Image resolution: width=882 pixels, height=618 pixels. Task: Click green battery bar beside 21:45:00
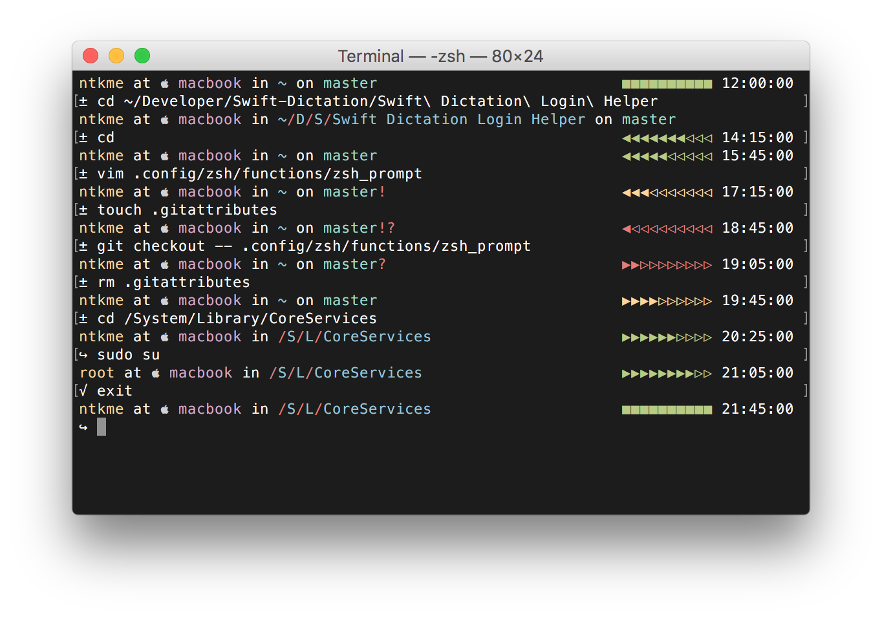pos(667,410)
